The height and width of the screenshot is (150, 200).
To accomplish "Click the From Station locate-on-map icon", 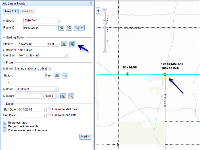I will pos(57,76).
